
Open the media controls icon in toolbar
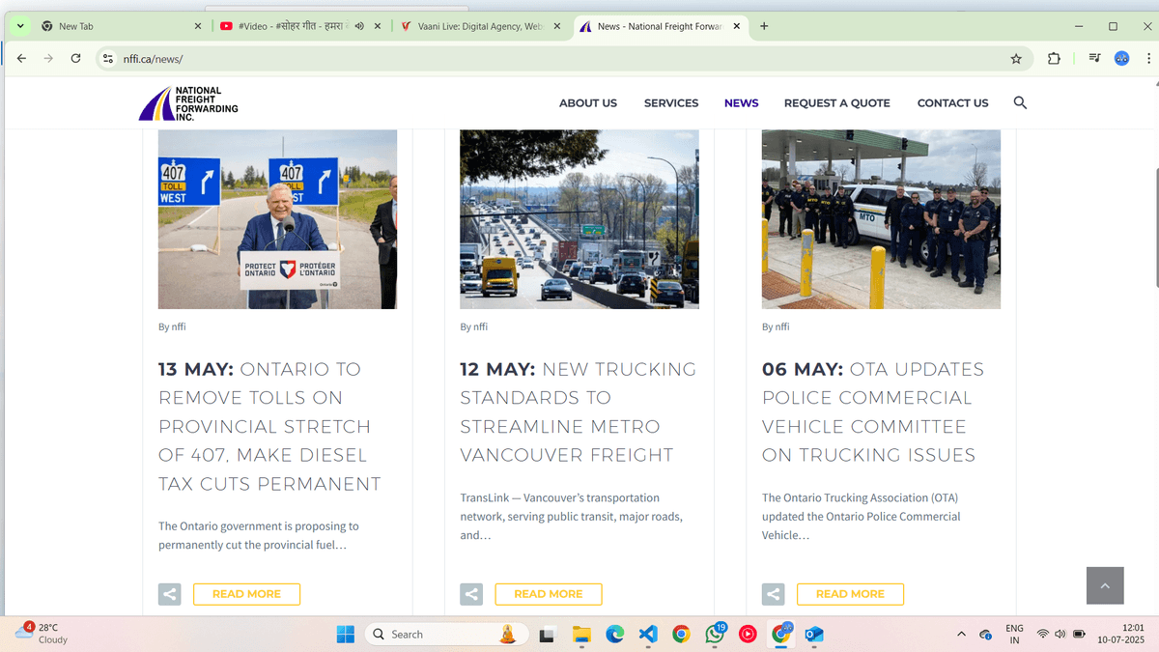click(x=1094, y=59)
